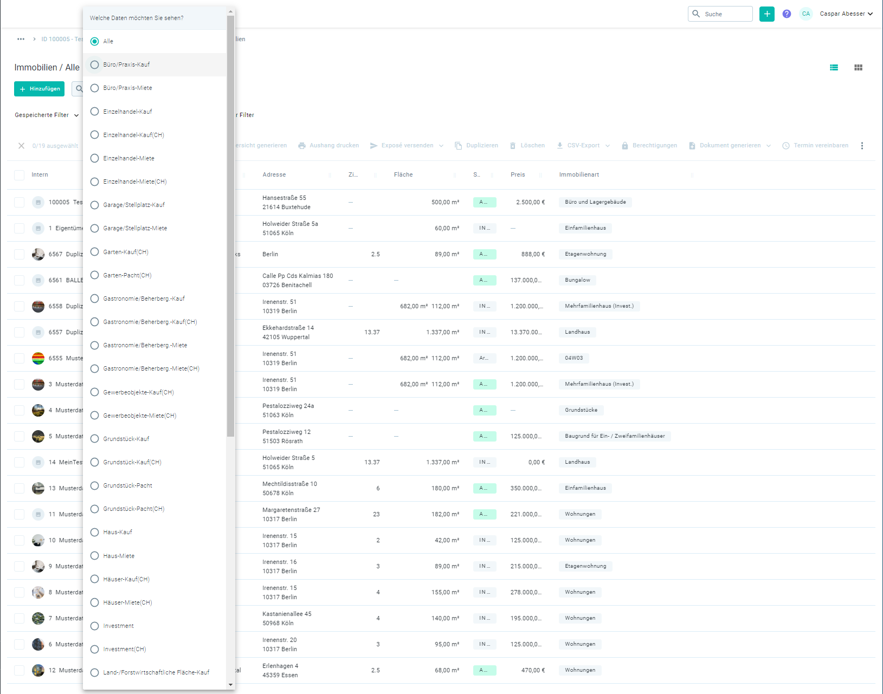Select Haus-Miete radio option
The image size is (883, 694).
pos(94,556)
